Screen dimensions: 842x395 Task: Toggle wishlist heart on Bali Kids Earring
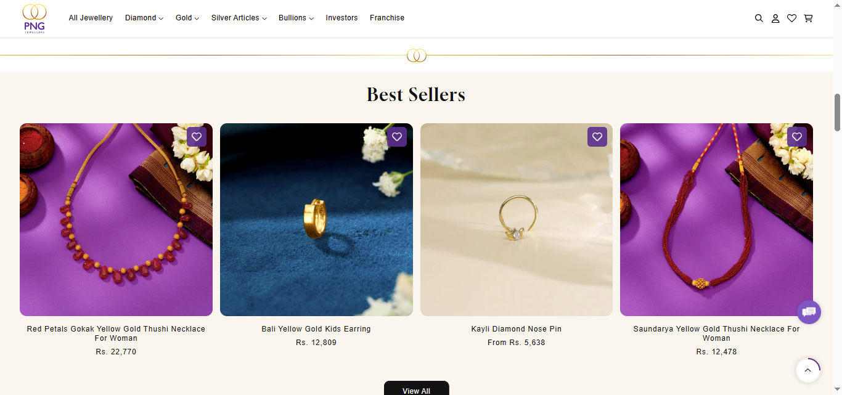tap(397, 137)
